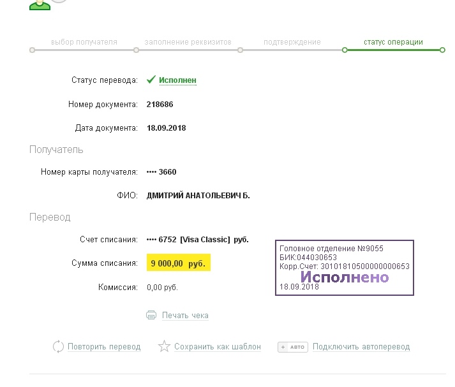The height and width of the screenshot is (387, 455).
Task: Go to the выбор получателя step
Action: coord(84,42)
